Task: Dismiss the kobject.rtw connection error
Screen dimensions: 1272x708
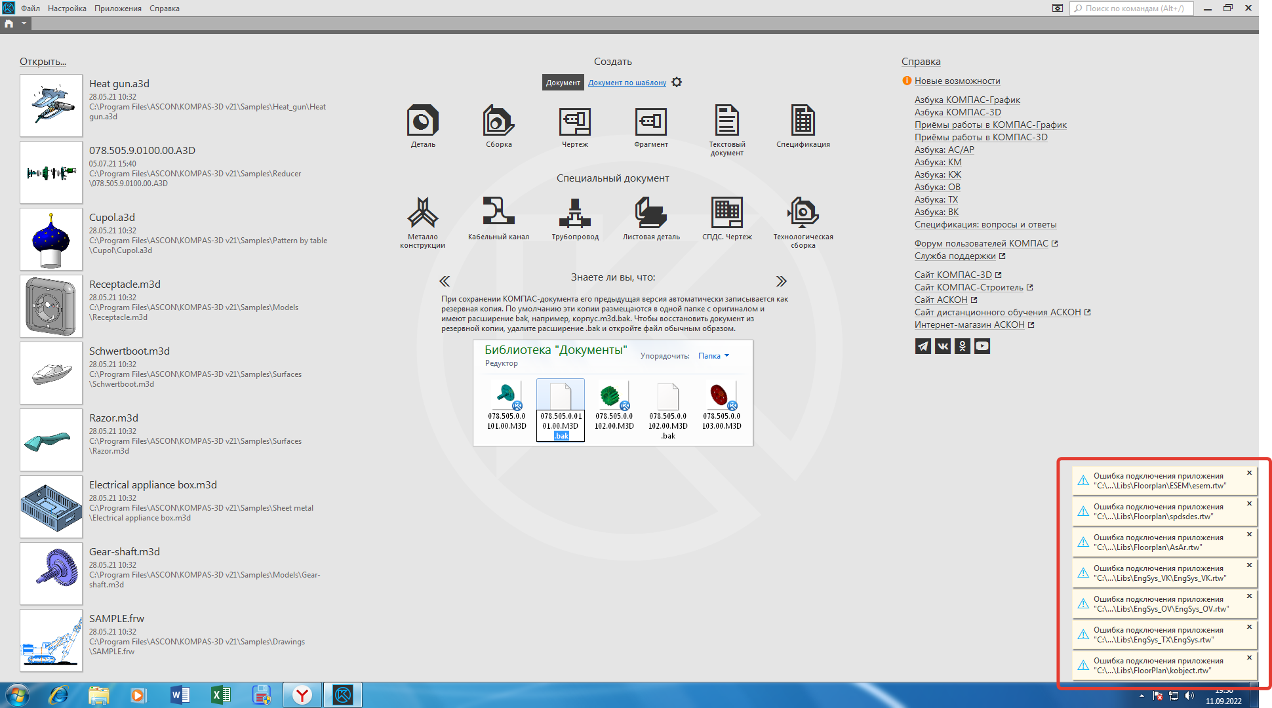Action: point(1249,658)
